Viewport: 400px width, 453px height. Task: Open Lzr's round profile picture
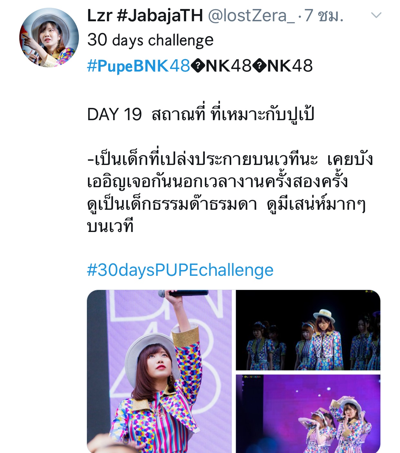(49, 37)
